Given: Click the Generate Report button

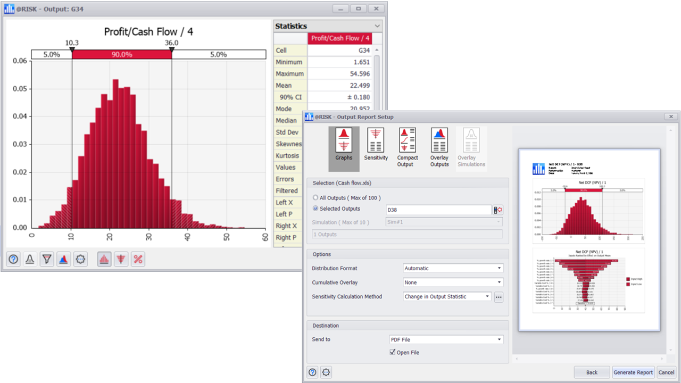Looking at the screenshot, I should 633,372.
